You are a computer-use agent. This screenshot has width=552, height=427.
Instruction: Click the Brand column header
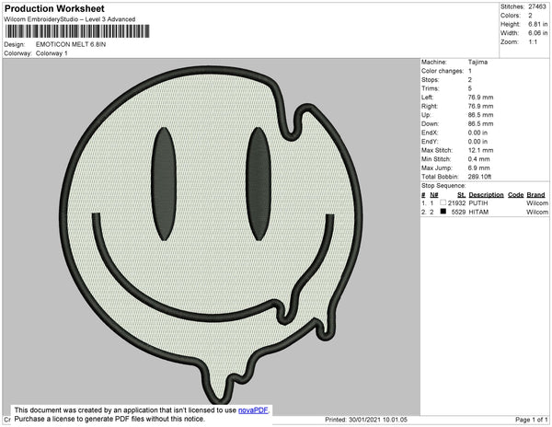point(535,195)
